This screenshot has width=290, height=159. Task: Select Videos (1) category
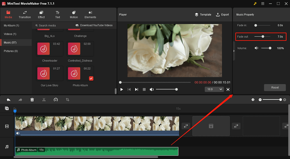(10, 34)
